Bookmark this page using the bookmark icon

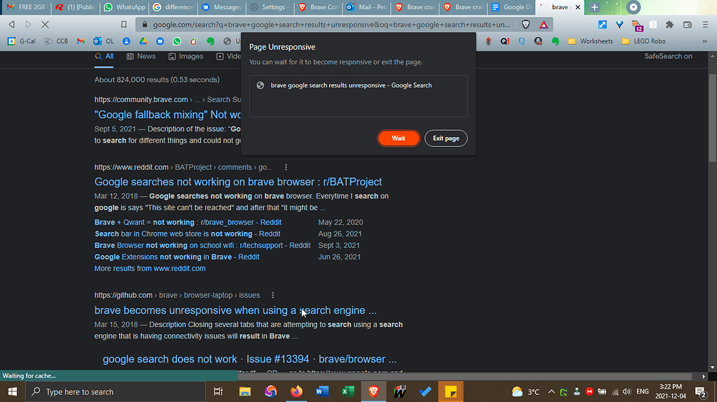click(123, 24)
